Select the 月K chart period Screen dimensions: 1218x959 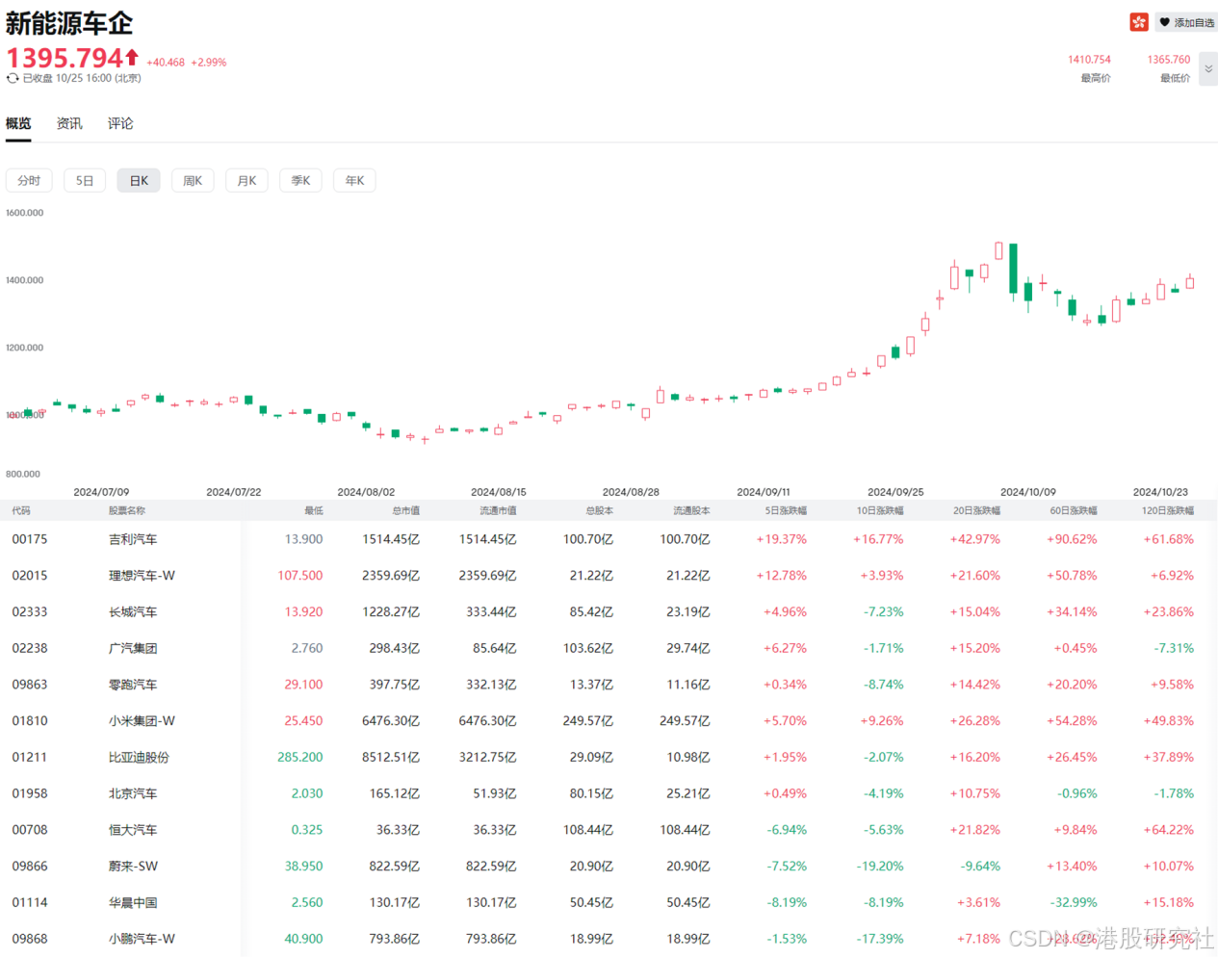point(246,180)
